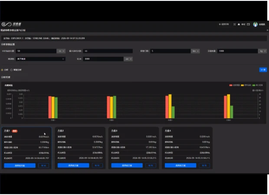
Task: Click the yellow bar of 方案3
Action: pos(170,106)
